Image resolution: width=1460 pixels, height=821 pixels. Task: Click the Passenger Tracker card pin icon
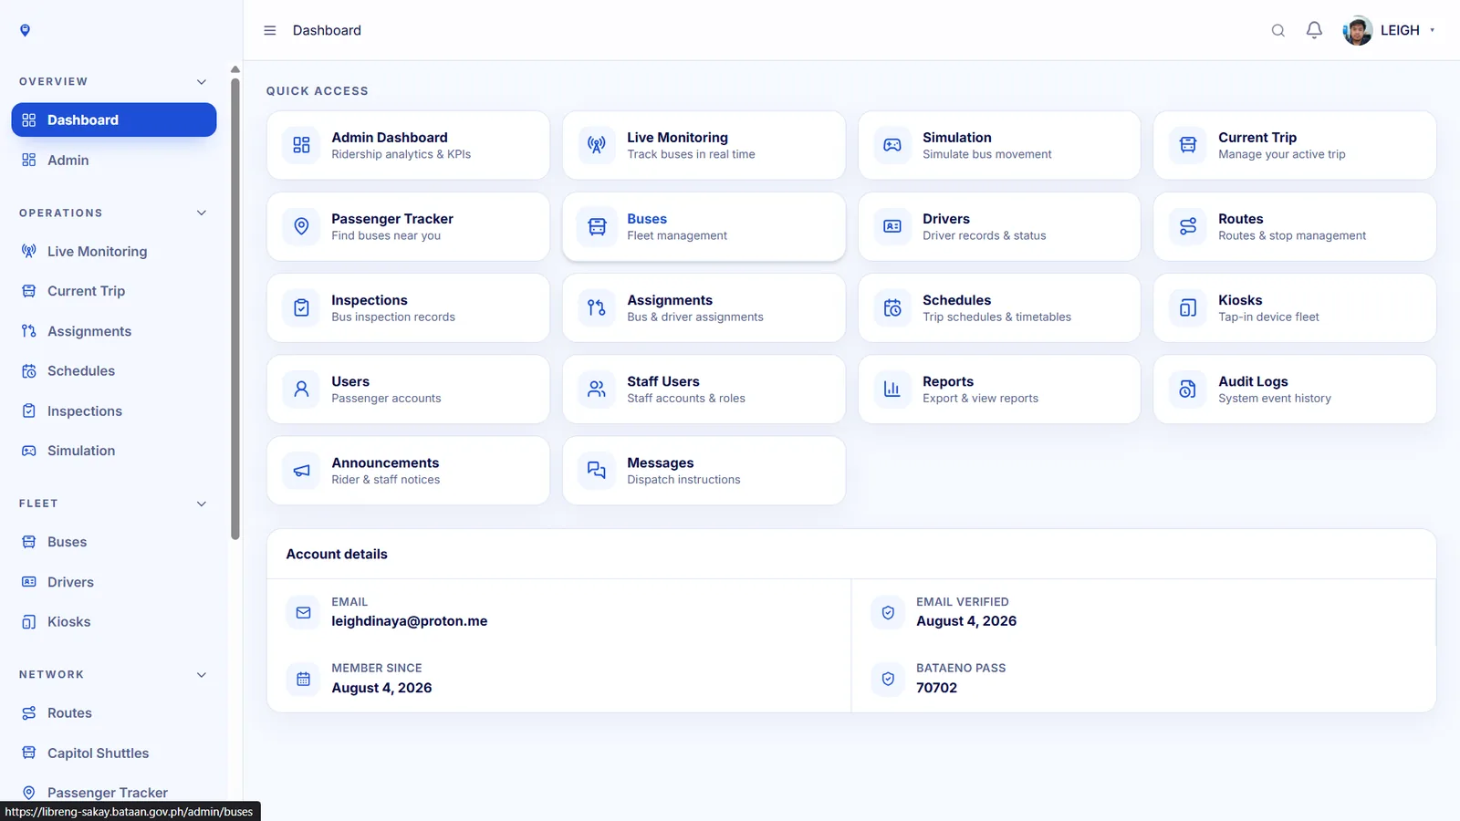(301, 226)
